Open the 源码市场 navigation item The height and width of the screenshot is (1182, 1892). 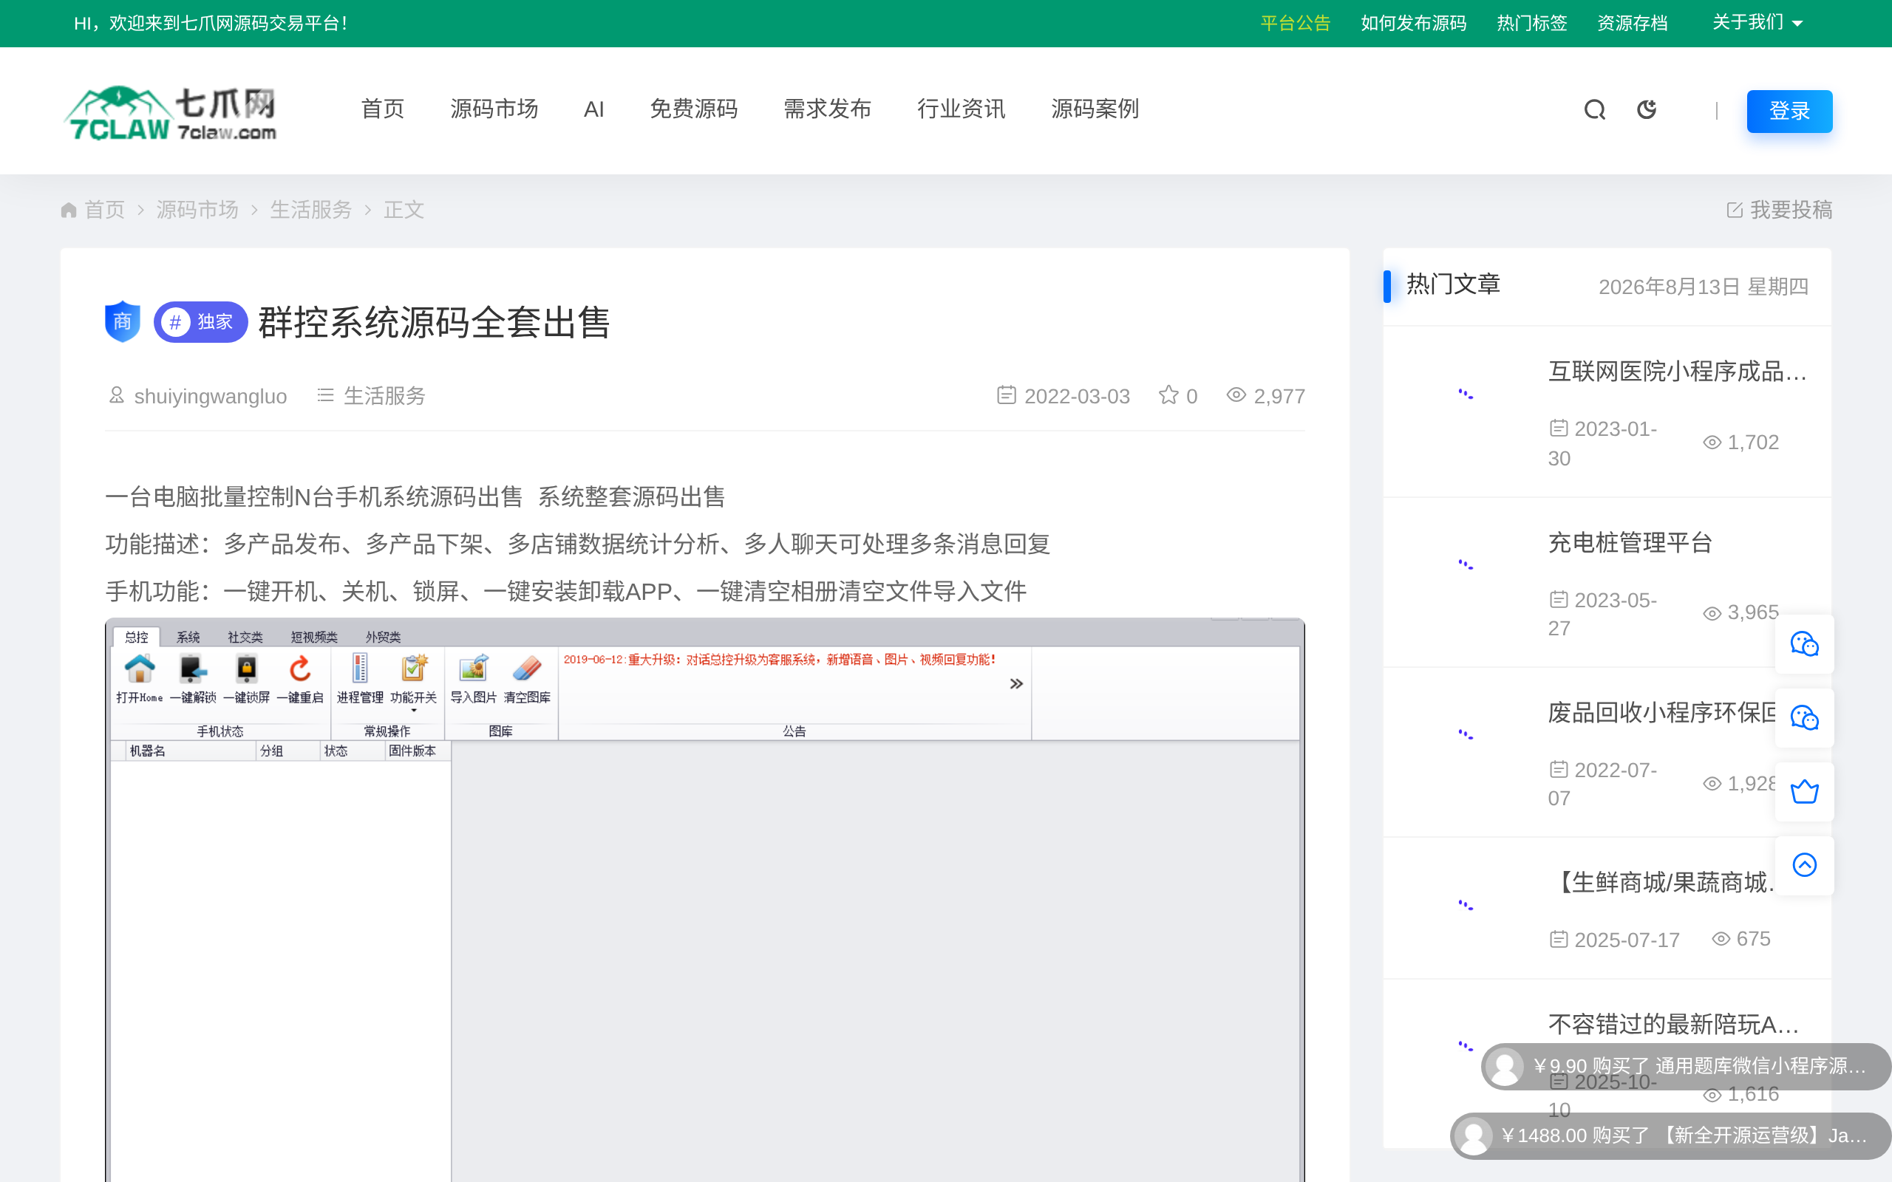[x=494, y=109]
